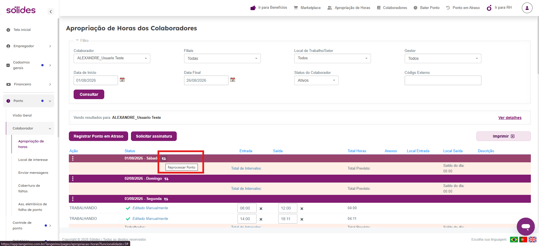Image resolution: width=539 pixels, height=246 pixels.
Task: Remove the 12:00 exit time
Action: (x=302, y=209)
